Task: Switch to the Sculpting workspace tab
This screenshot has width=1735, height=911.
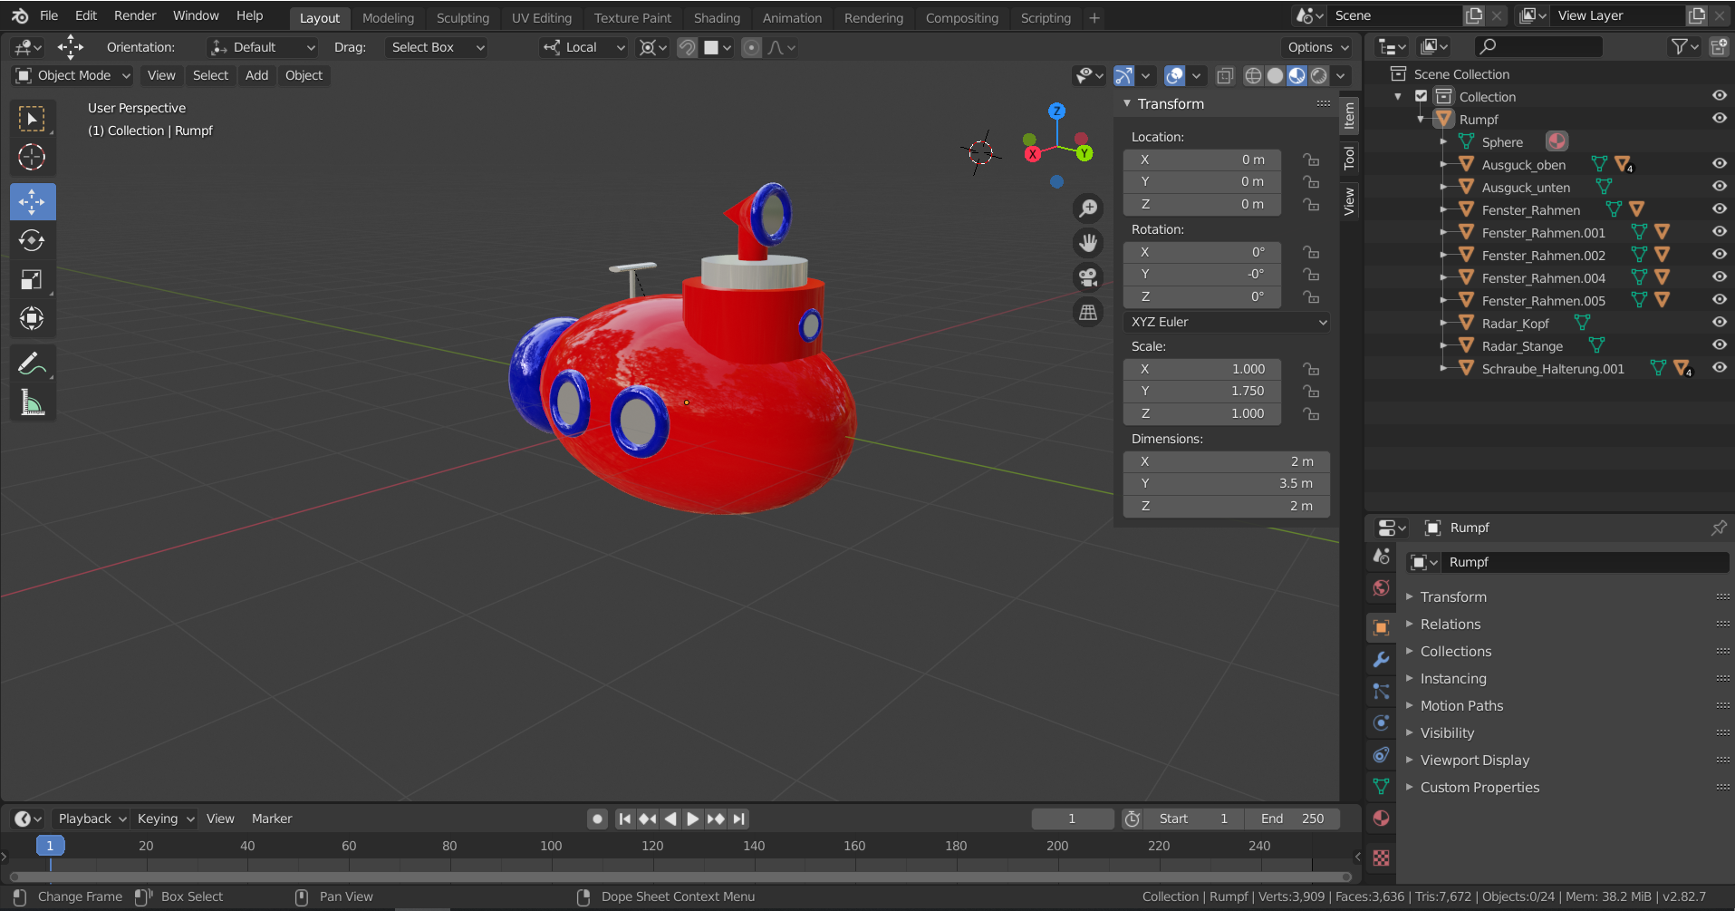Action: tap(462, 18)
